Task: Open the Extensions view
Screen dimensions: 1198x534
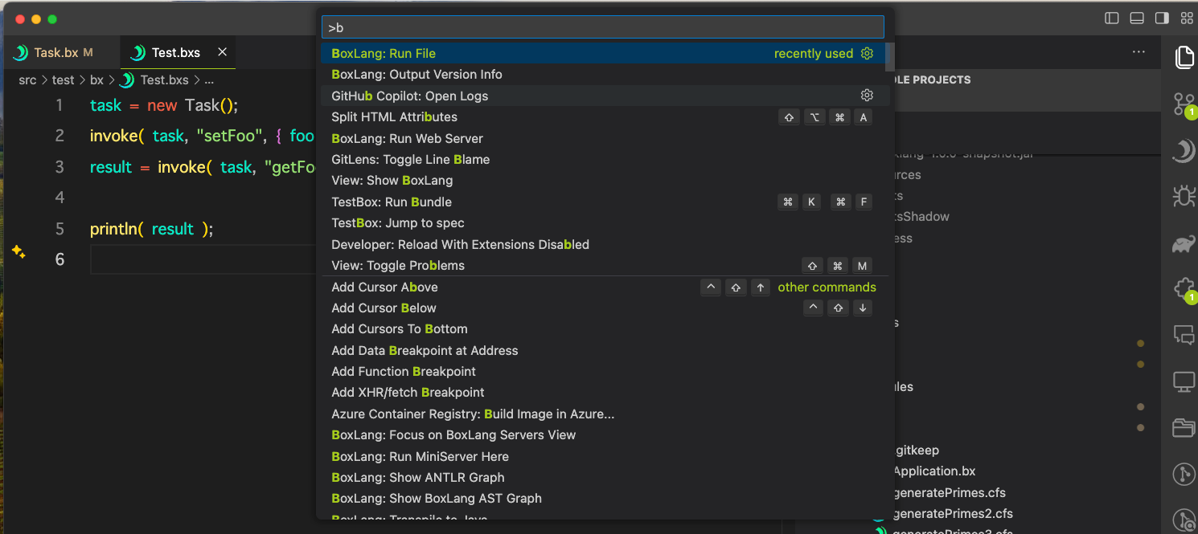Action: point(1184,288)
